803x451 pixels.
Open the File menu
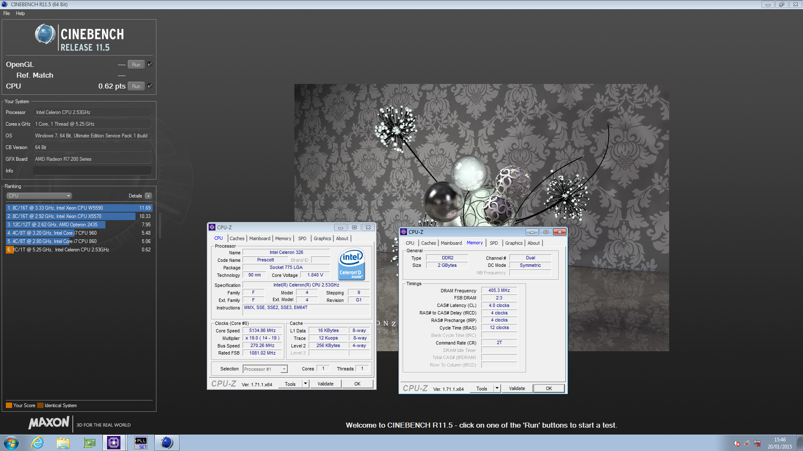coord(7,13)
